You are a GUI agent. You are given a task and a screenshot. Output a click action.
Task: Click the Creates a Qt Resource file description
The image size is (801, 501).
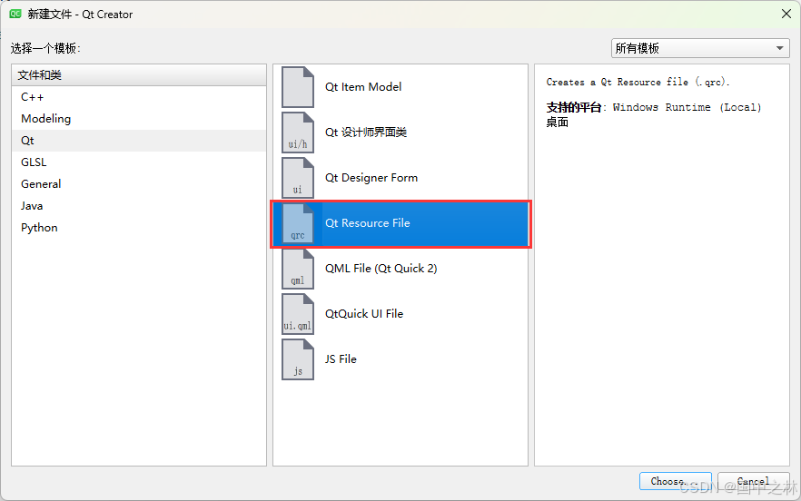638,83
